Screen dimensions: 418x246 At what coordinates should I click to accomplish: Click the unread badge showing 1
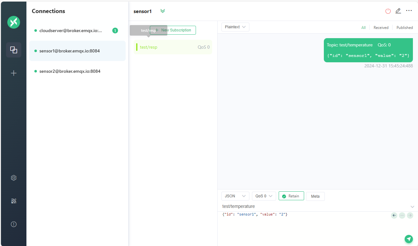tap(115, 31)
